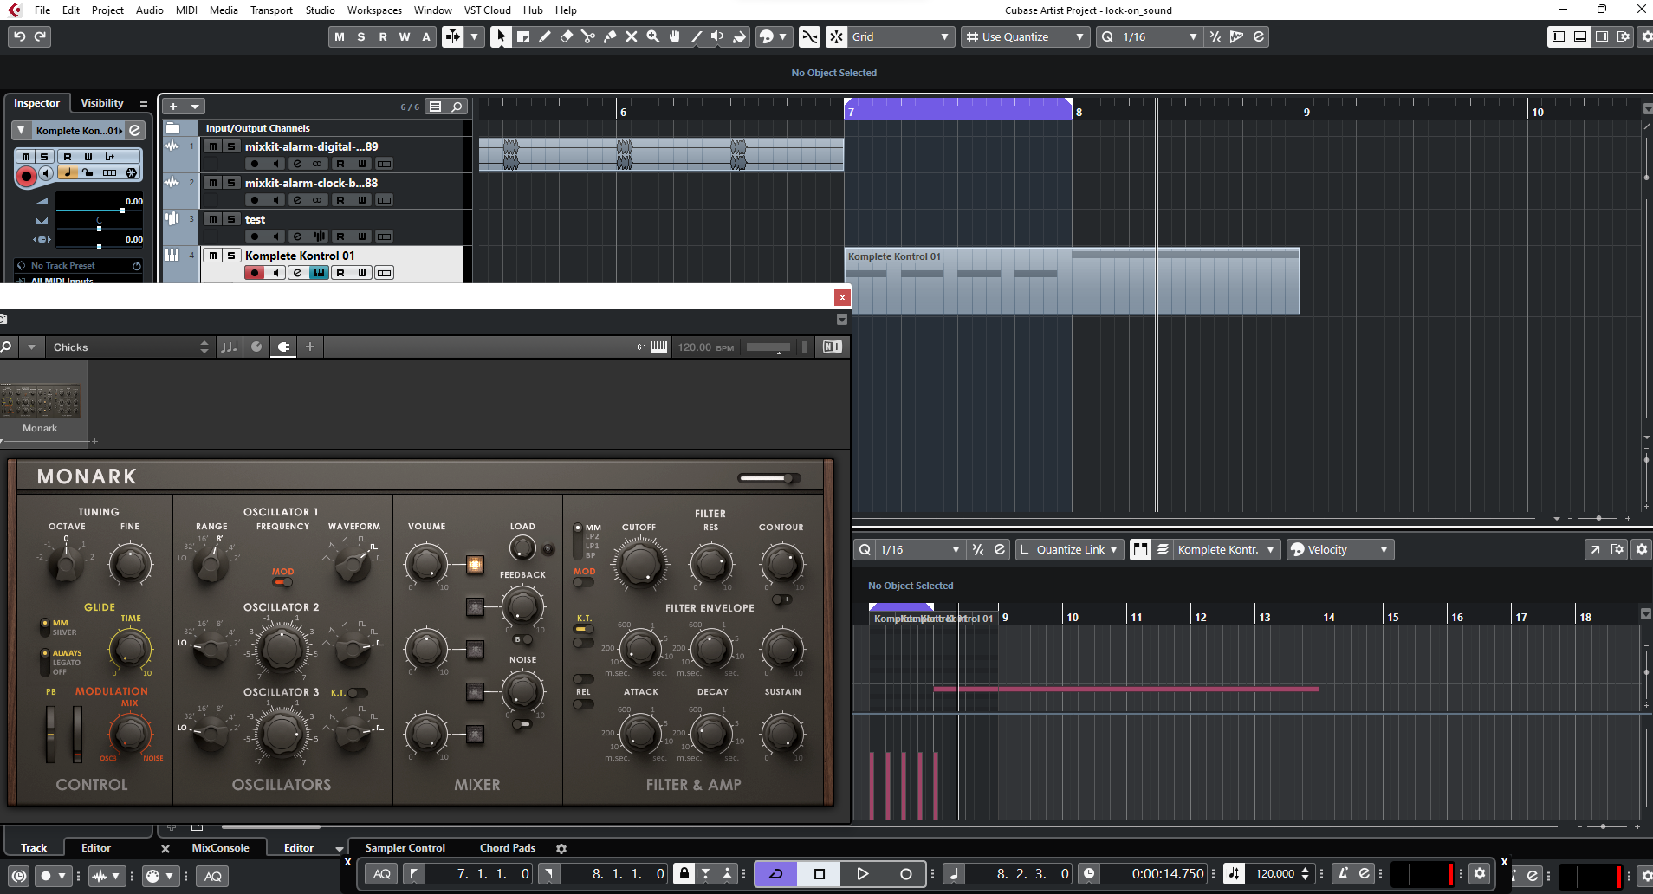Open the color palette dropdown arrow
Screen dimensions: 1653x894
tap(782, 36)
